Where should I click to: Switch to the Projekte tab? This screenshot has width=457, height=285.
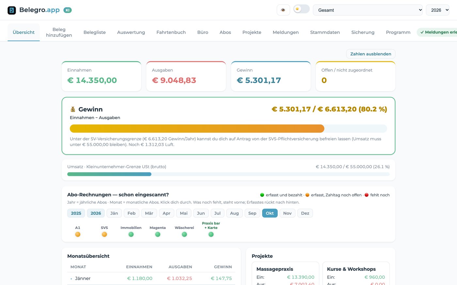(x=252, y=32)
